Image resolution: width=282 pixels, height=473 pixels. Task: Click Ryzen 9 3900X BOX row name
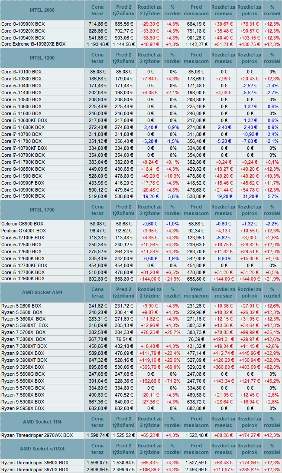point(23,353)
